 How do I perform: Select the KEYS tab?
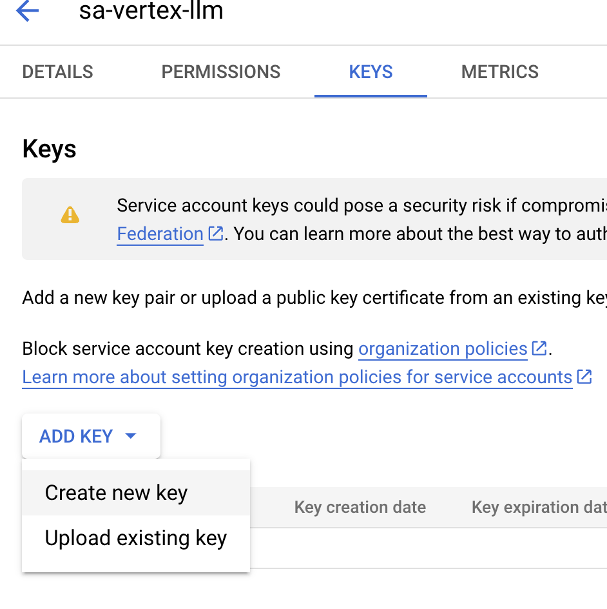tap(371, 72)
